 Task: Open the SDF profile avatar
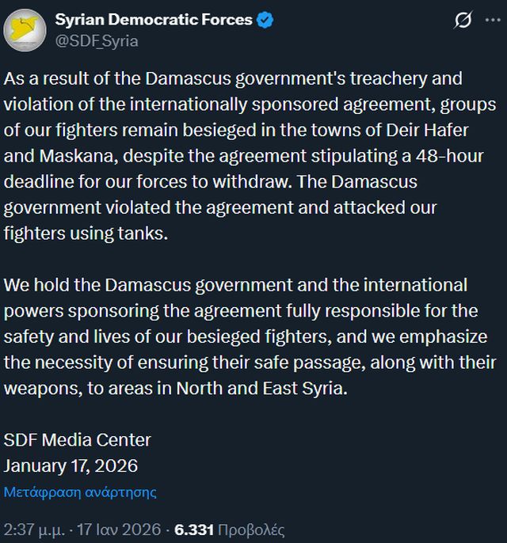tap(25, 31)
